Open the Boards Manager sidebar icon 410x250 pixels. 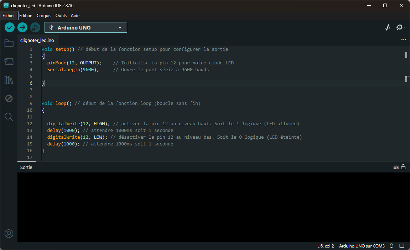(9, 62)
